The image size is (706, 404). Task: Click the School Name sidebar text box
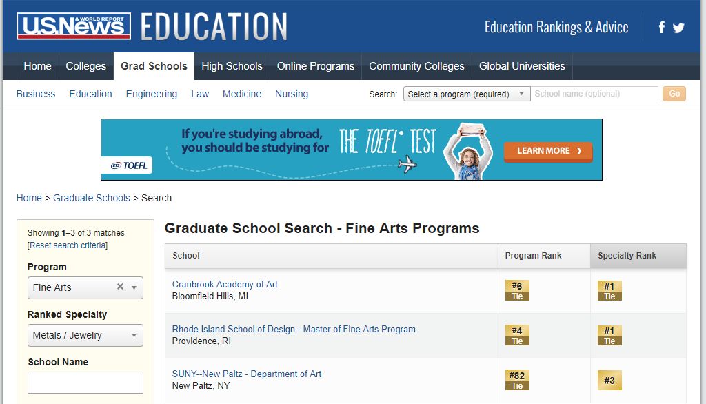85,383
